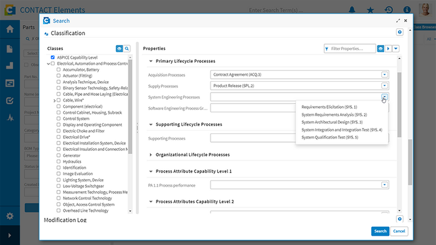The height and width of the screenshot is (245, 436).
Task: Maximize the Search dialog
Action: pos(398,20)
